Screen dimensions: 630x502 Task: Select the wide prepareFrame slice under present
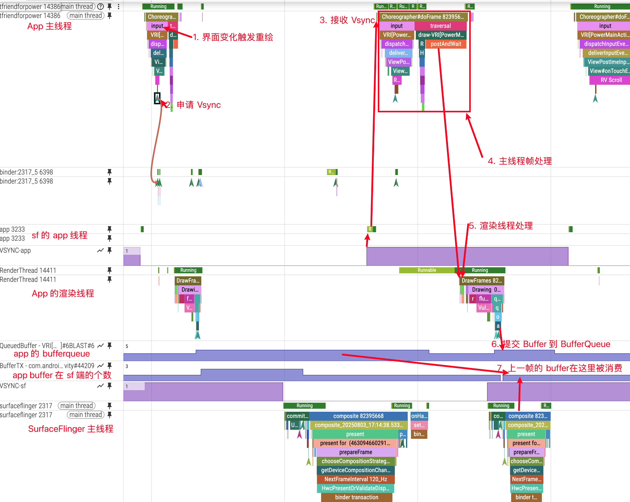pos(356,452)
